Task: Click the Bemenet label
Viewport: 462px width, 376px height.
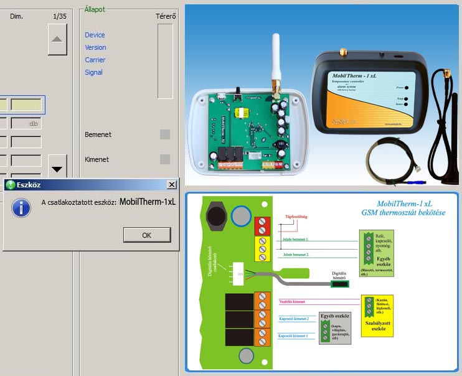Action: click(x=98, y=134)
